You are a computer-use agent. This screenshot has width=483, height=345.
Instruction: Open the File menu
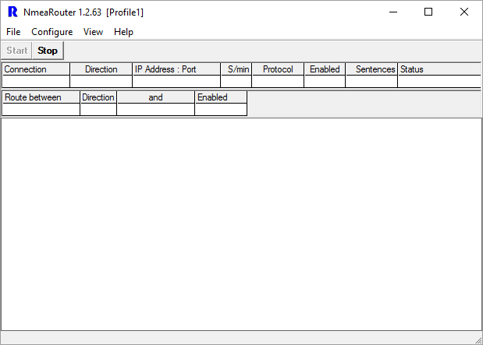pyautogui.click(x=13, y=32)
